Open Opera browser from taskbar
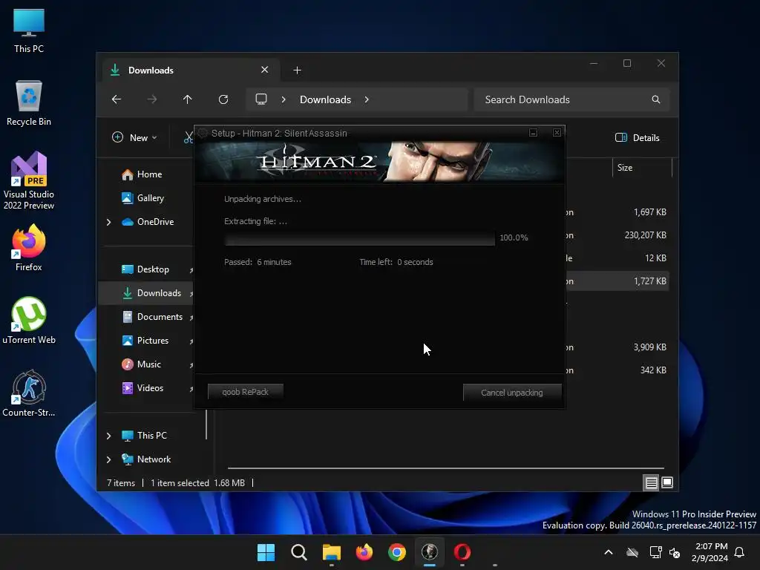The width and height of the screenshot is (760, 570). 462,552
